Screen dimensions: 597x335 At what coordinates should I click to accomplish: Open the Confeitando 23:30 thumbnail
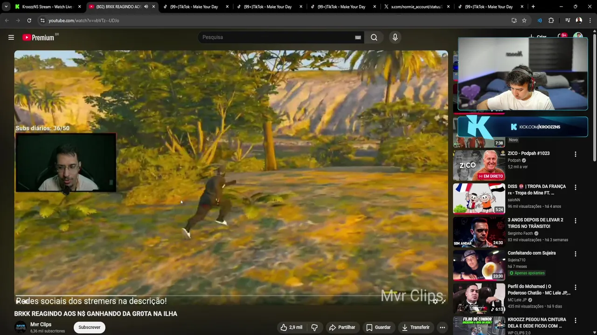point(479,265)
